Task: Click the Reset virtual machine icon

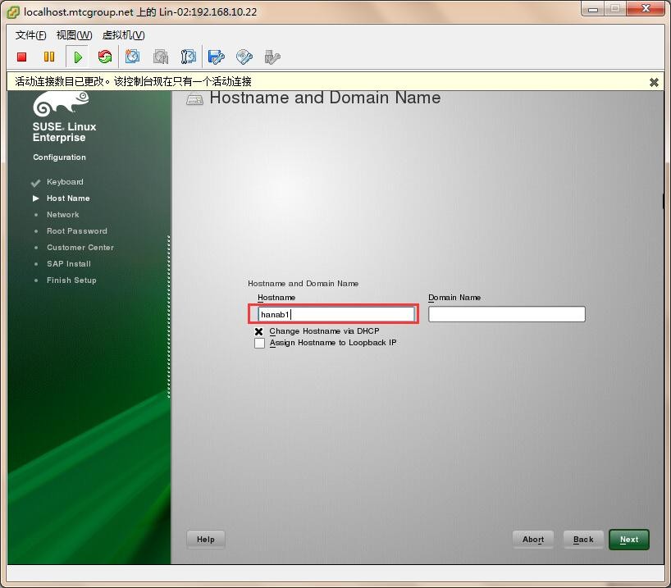Action: pos(105,57)
